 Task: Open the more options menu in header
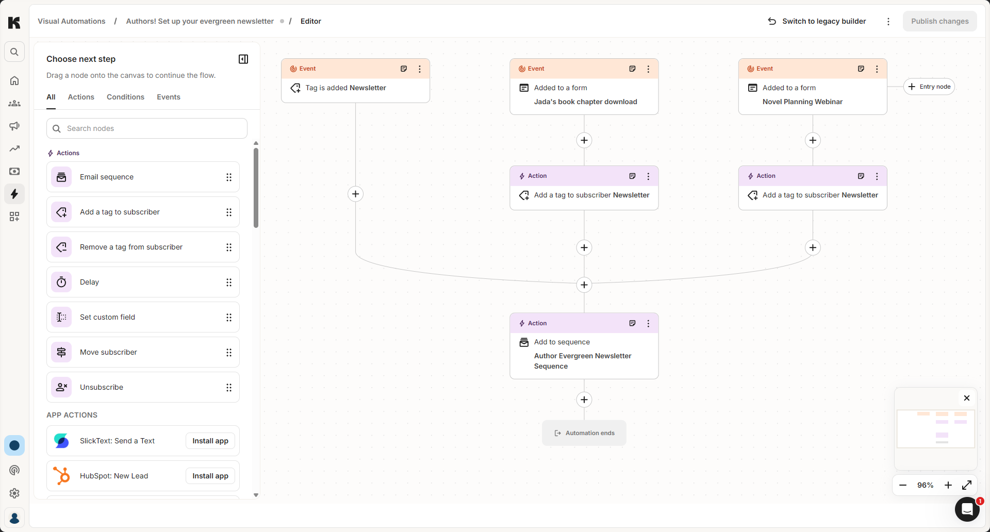point(888,22)
